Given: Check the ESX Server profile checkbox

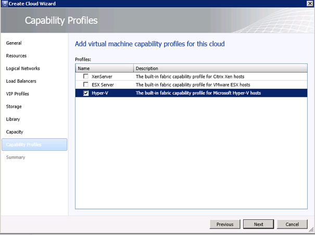Looking at the screenshot, I should coord(86,85).
